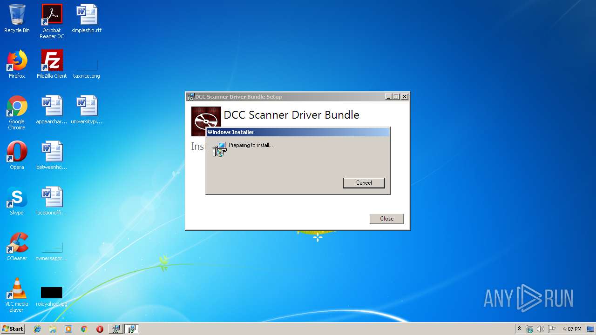Open Opera from the taskbar
The height and width of the screenshot is (335, 596).
100,329
